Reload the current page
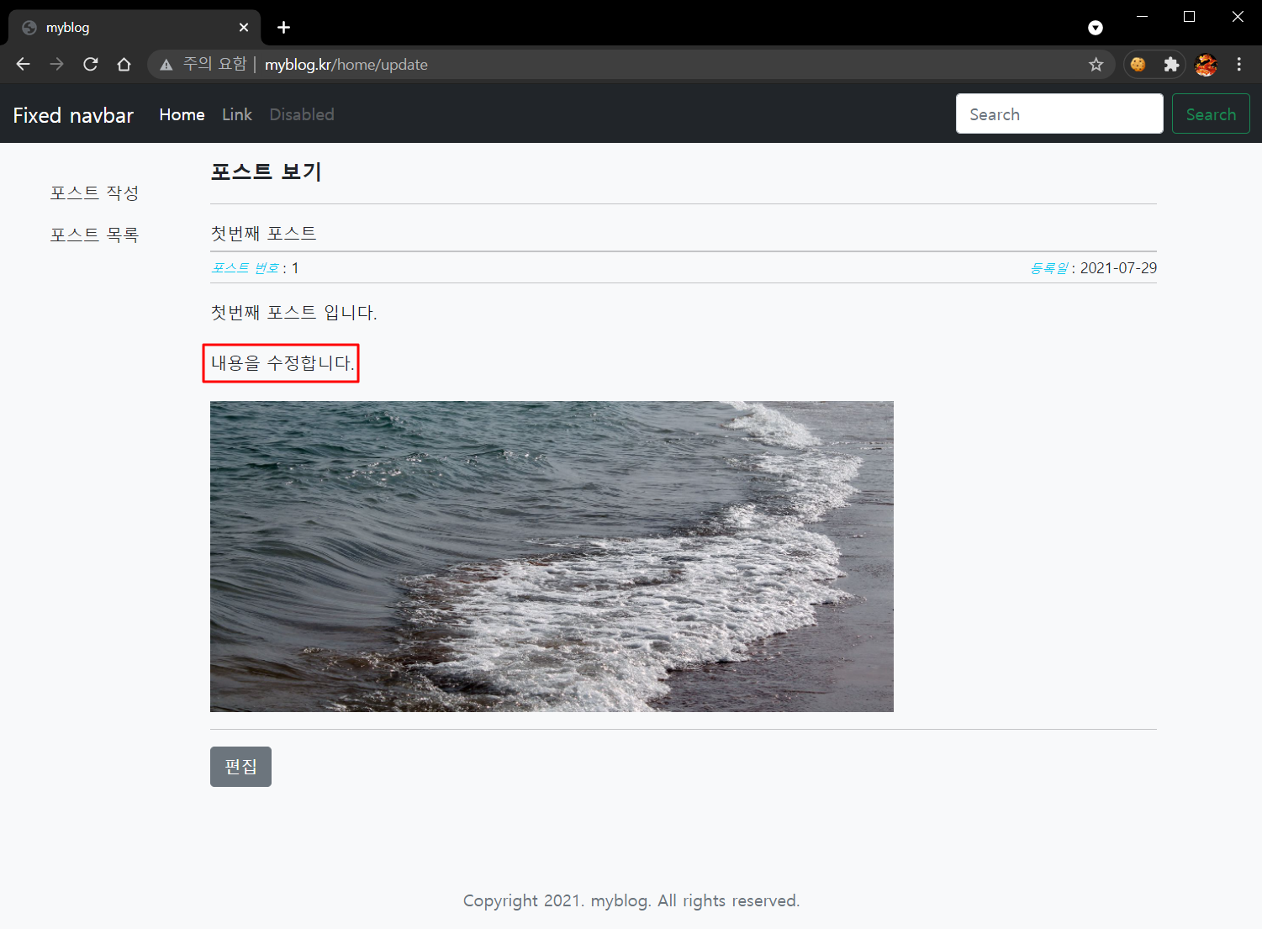The image size is (1262, 929). click(x=91, y=65)
